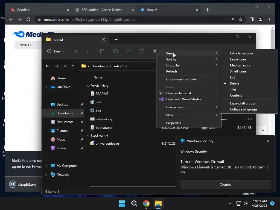Open the New dropdown in Explorer toolbar
The image size is (280, 210).
tap(56, 51)
